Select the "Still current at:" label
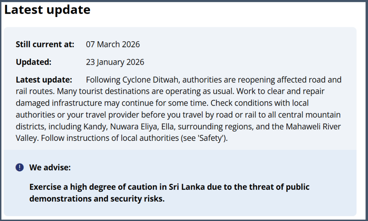 coord(45,45)
